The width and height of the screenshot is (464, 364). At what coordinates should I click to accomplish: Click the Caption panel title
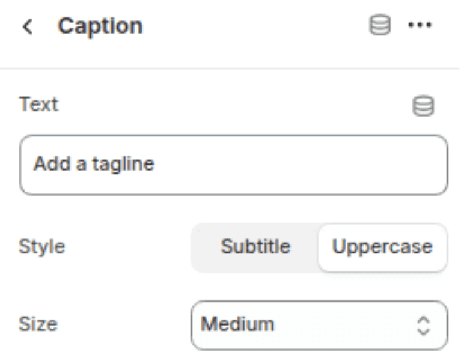coord(100,26)
